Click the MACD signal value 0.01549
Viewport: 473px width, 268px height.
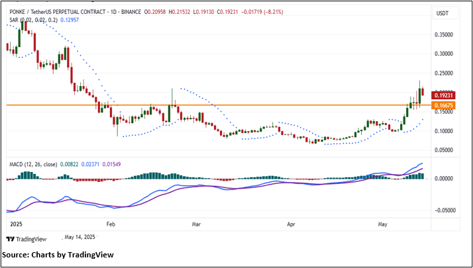[112, 165]
